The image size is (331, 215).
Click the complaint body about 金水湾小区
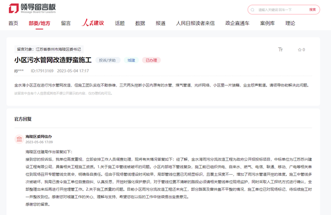(x=162, y=85)
